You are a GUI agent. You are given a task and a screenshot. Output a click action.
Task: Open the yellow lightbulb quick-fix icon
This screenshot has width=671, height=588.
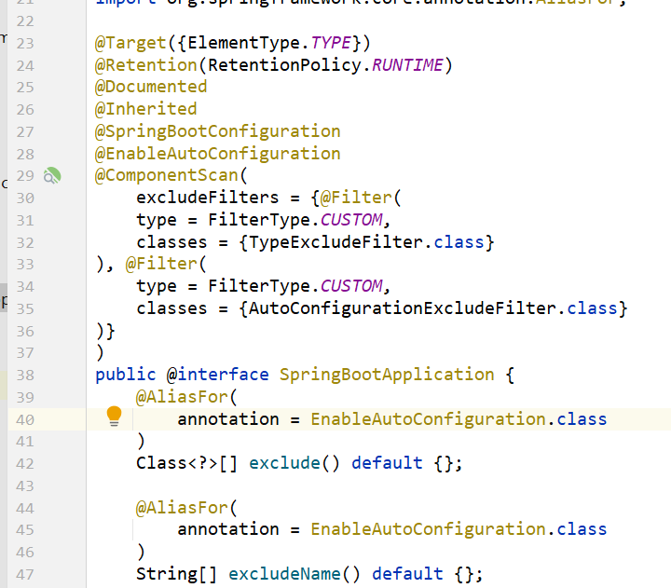pyautogui.click(x=114, y=417)
